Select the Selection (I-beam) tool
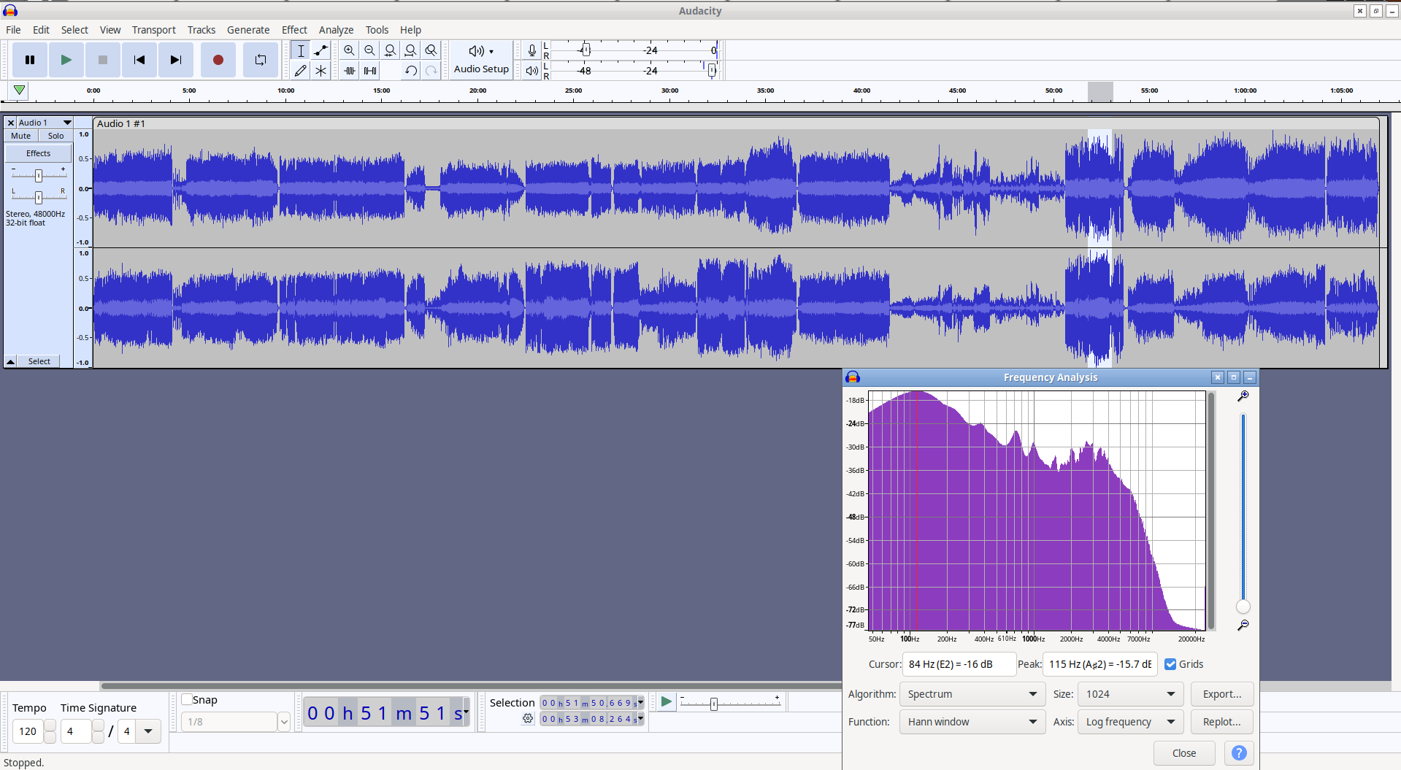Screen dimensions: 1401x770 coord(300,50)
